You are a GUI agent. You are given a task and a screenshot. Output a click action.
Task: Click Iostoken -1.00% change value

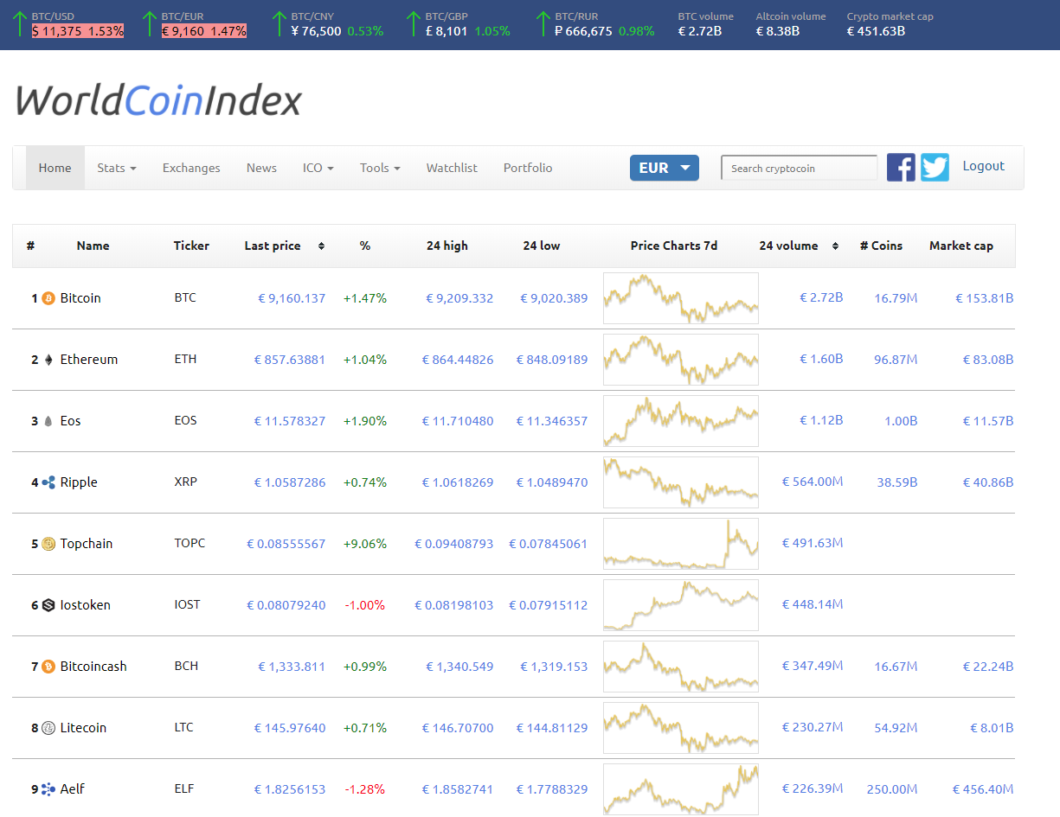point(365,605)
